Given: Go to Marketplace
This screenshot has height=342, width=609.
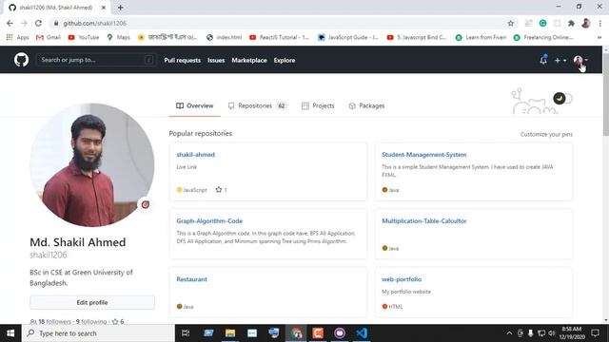Looking at the screenshot, I should click(x=249, y=60).
